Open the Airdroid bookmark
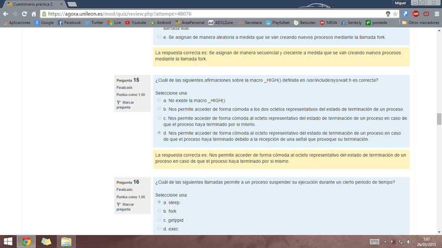This screenshot has height=248, width=442. pos(161,22)
